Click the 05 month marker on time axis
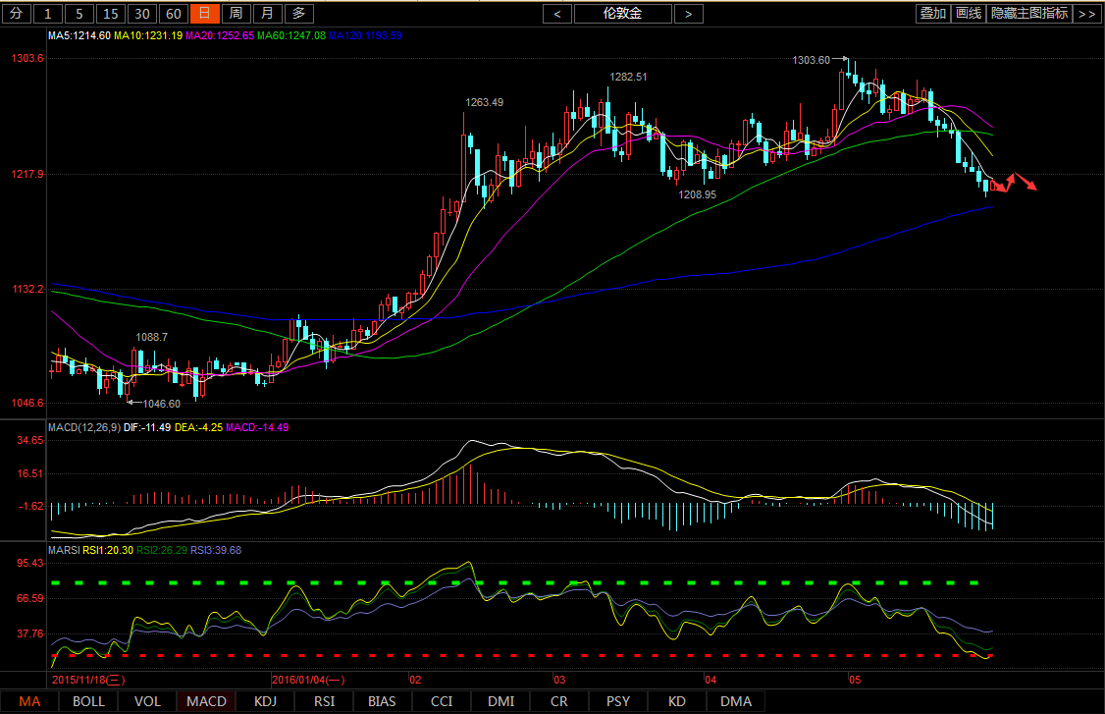This screenshot has width=1105, height=714. point(854,681)
